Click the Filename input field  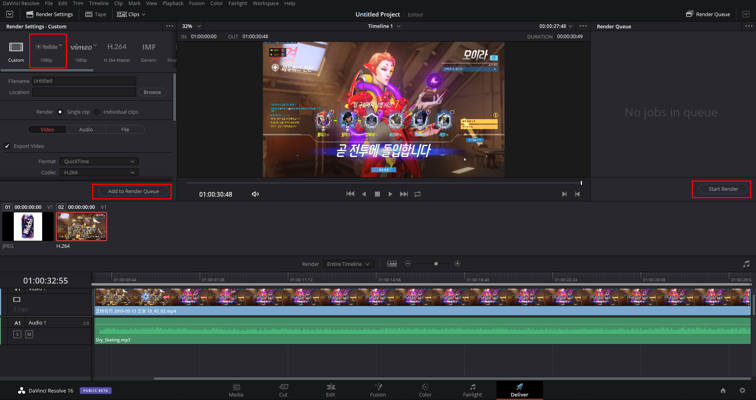click(84, 81)
